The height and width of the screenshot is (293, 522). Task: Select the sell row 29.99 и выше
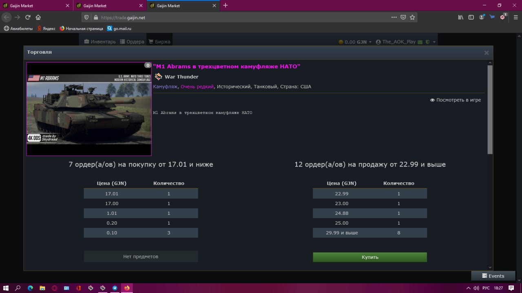370,233
